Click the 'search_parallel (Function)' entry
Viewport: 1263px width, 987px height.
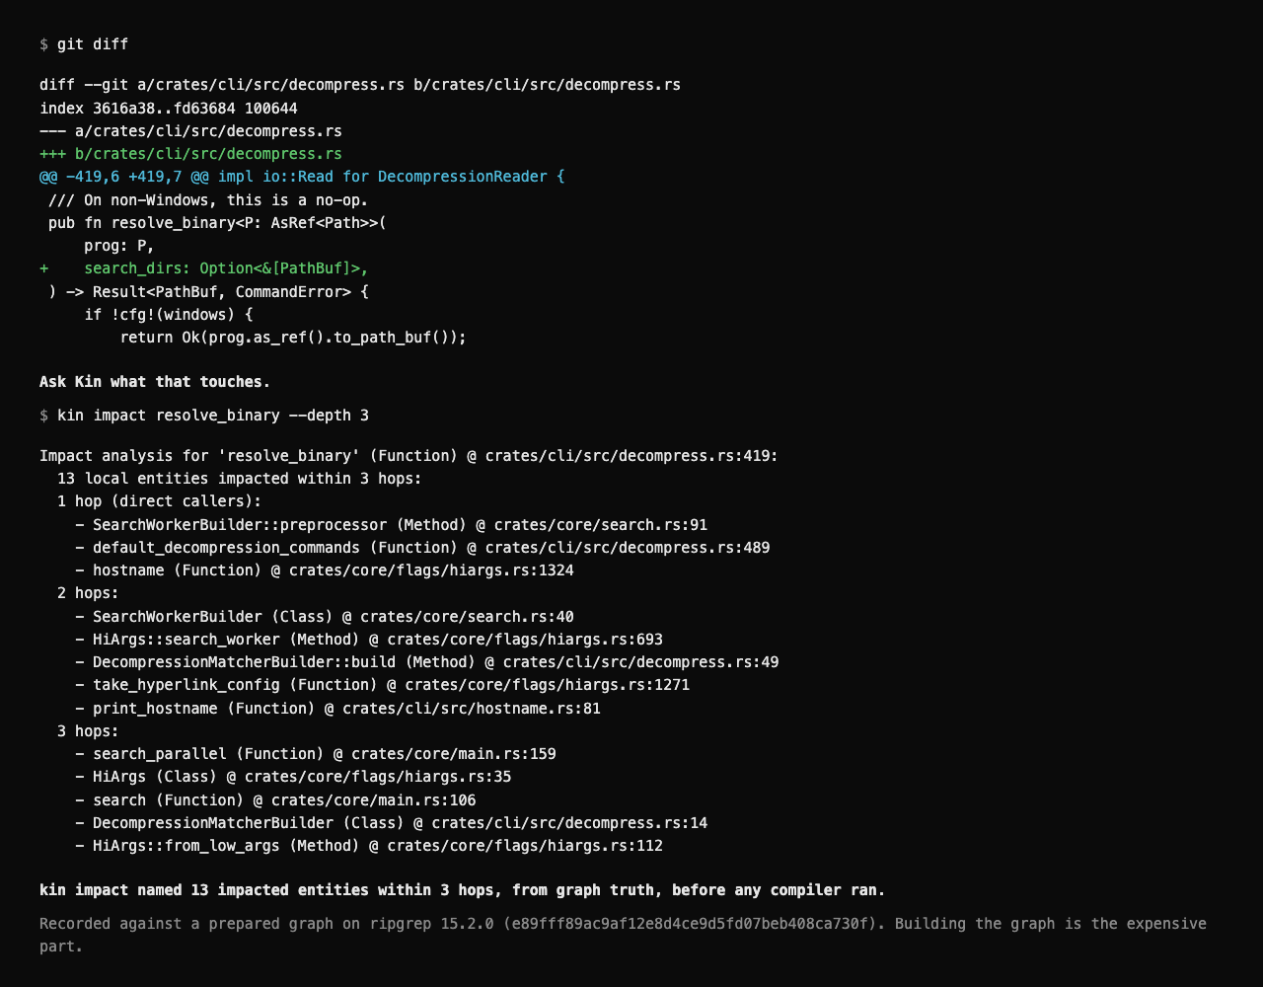[316, 754]
